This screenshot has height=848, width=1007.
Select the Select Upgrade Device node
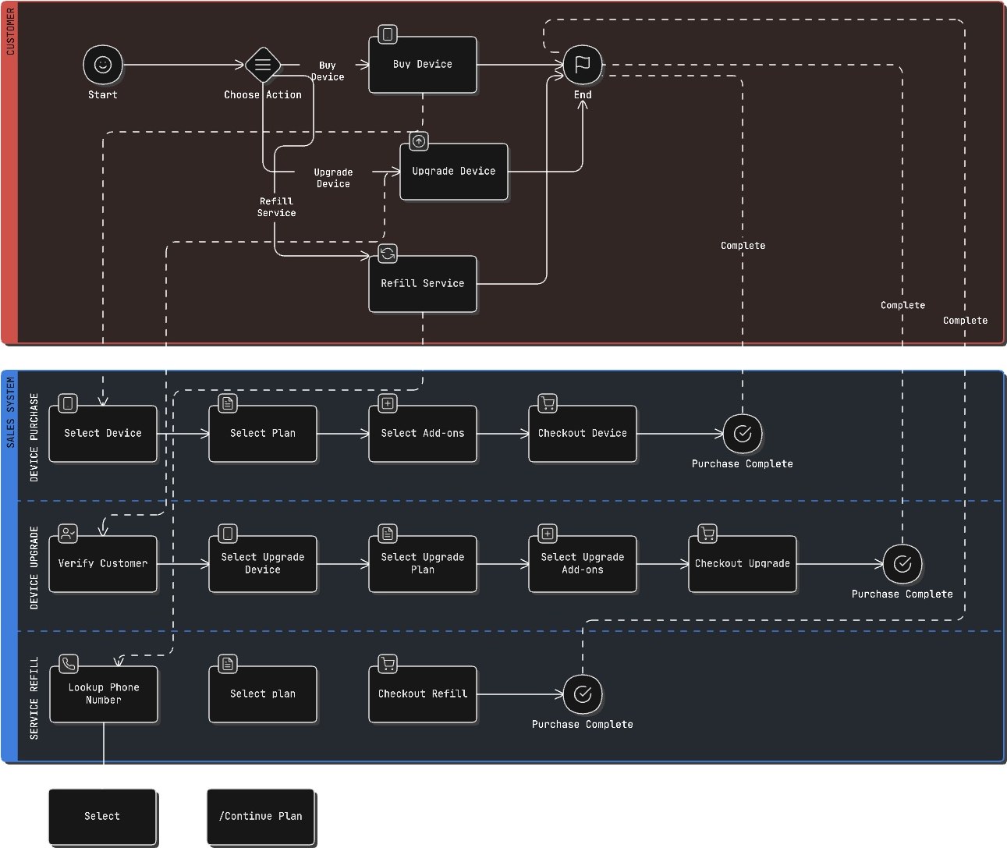point(263,564)
